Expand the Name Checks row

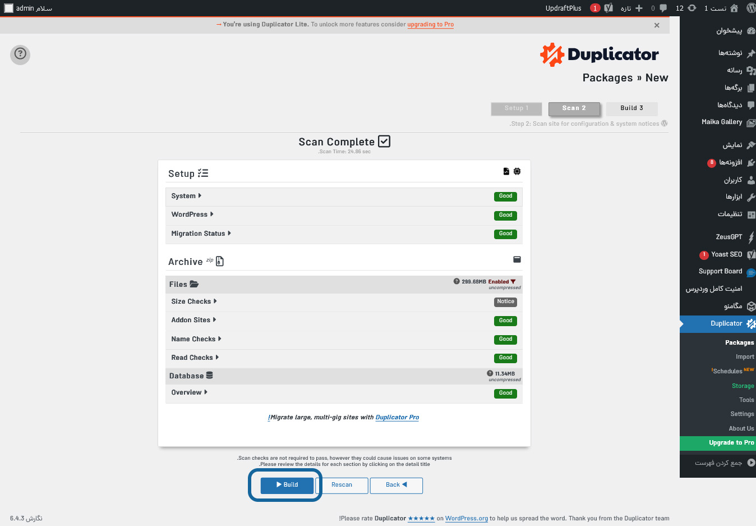coord(344,340)
